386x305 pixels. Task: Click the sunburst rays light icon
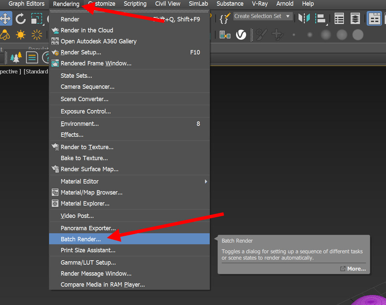[37, 35]
